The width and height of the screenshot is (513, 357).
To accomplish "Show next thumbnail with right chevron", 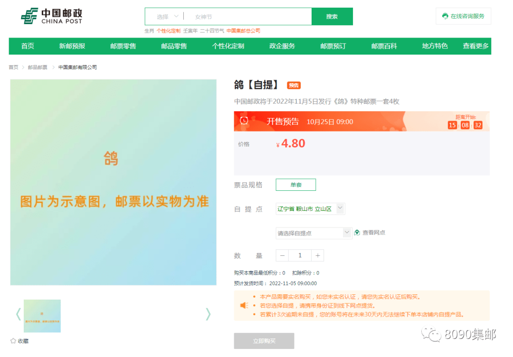I will [208, 314].
